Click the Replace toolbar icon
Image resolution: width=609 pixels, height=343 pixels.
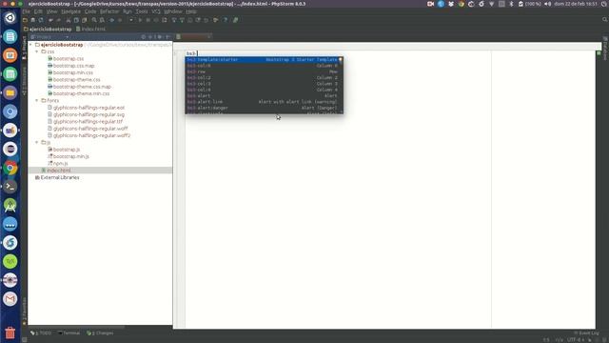(x=102, y=20)
